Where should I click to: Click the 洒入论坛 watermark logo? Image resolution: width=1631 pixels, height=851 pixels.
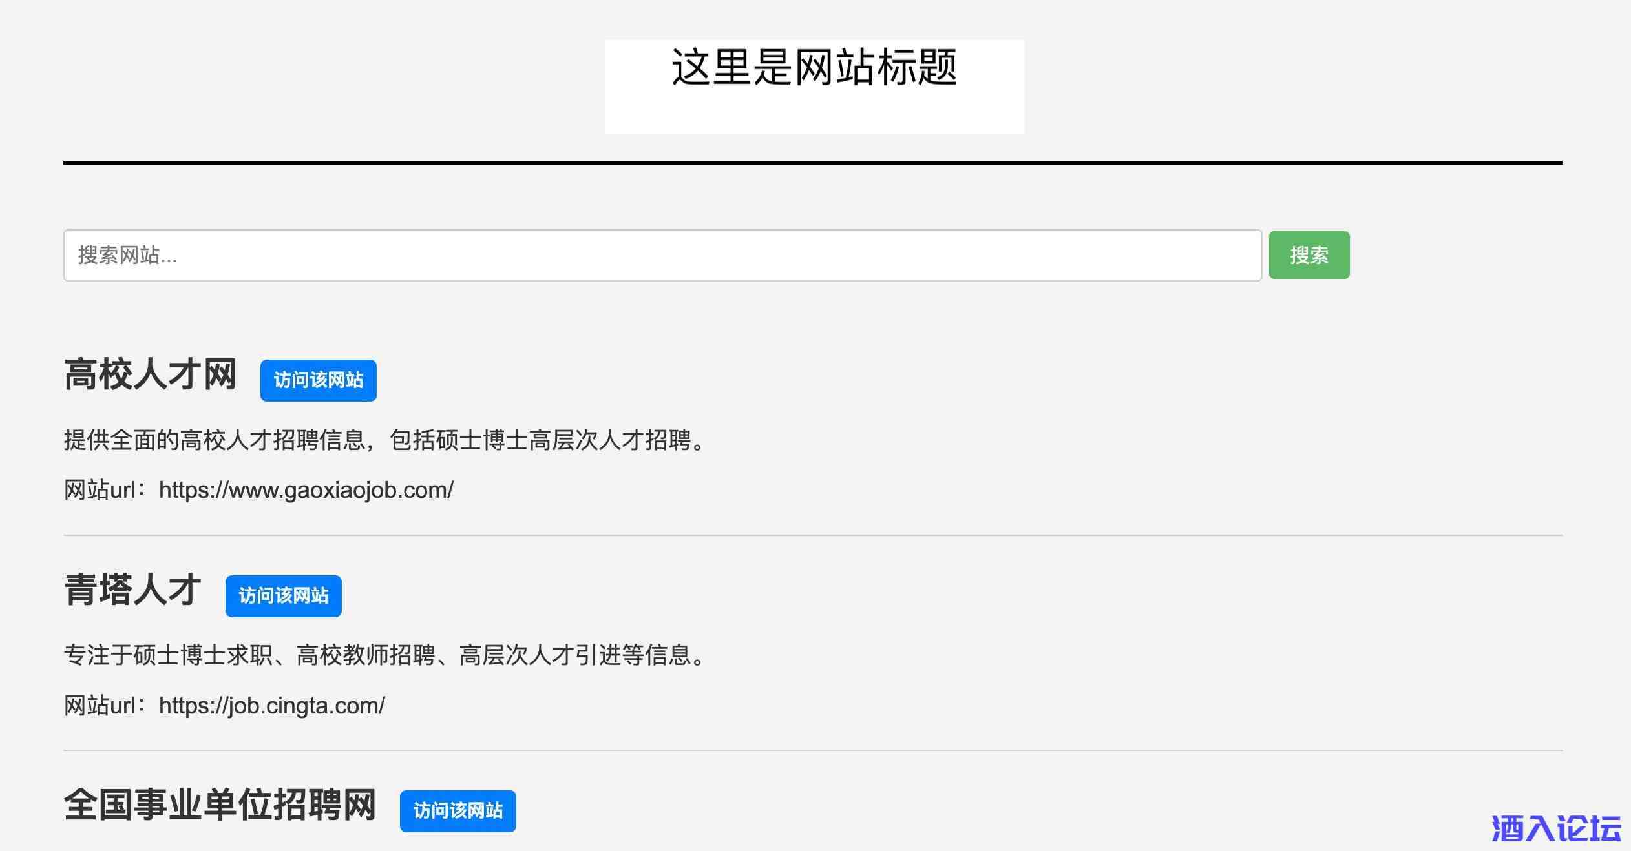click(x=1556, y=828)
